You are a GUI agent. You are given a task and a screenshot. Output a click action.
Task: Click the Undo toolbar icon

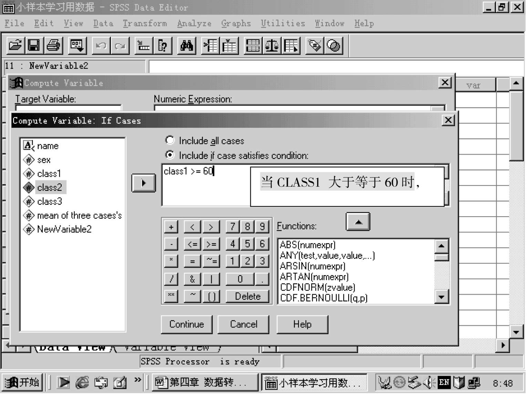(101, 45)
